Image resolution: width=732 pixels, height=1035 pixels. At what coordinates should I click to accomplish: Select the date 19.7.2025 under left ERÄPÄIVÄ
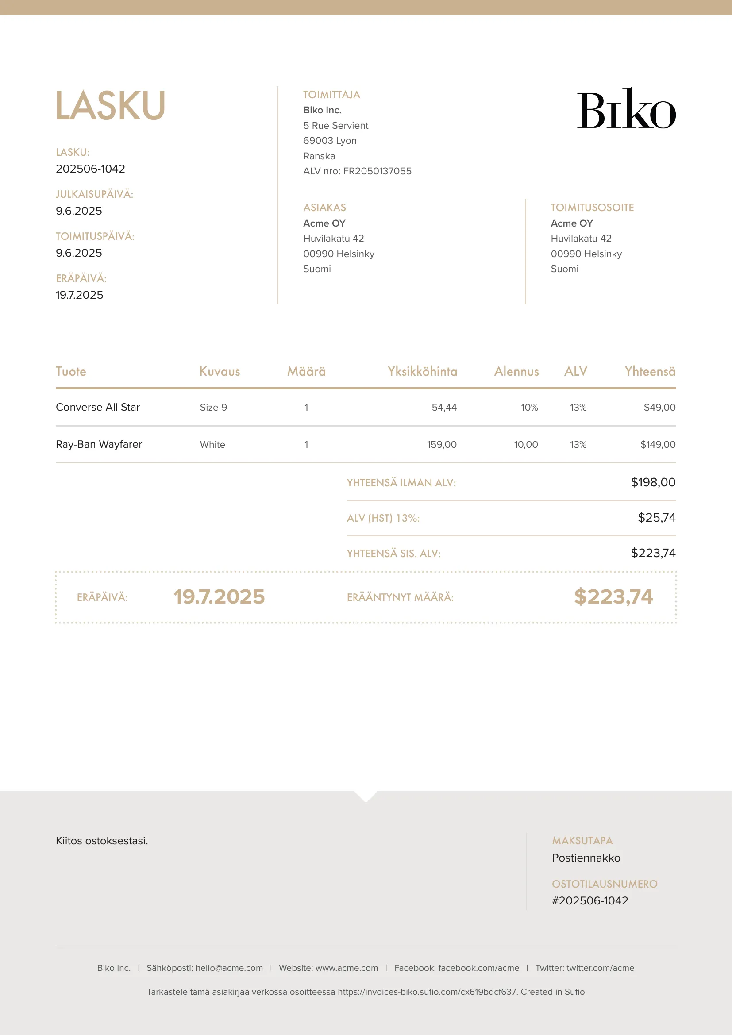(79, 295)
